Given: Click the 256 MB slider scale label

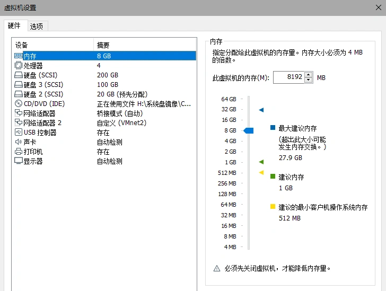Looking at the screenshot, I should tap(227, 183).
